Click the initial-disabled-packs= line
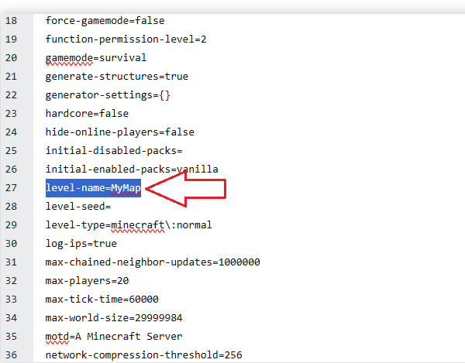465x363 pixels. click(x=113, y=151)
